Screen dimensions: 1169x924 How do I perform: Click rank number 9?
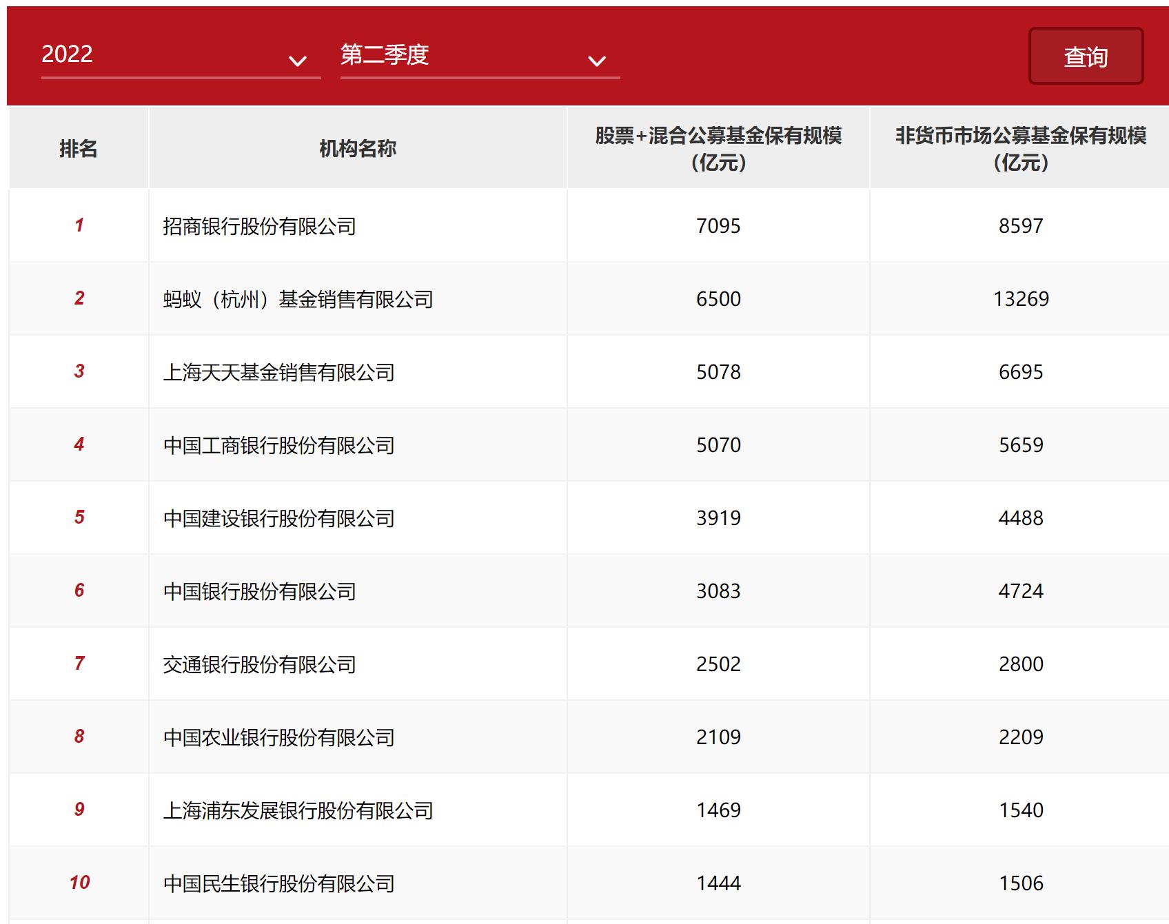click(79, 810)
